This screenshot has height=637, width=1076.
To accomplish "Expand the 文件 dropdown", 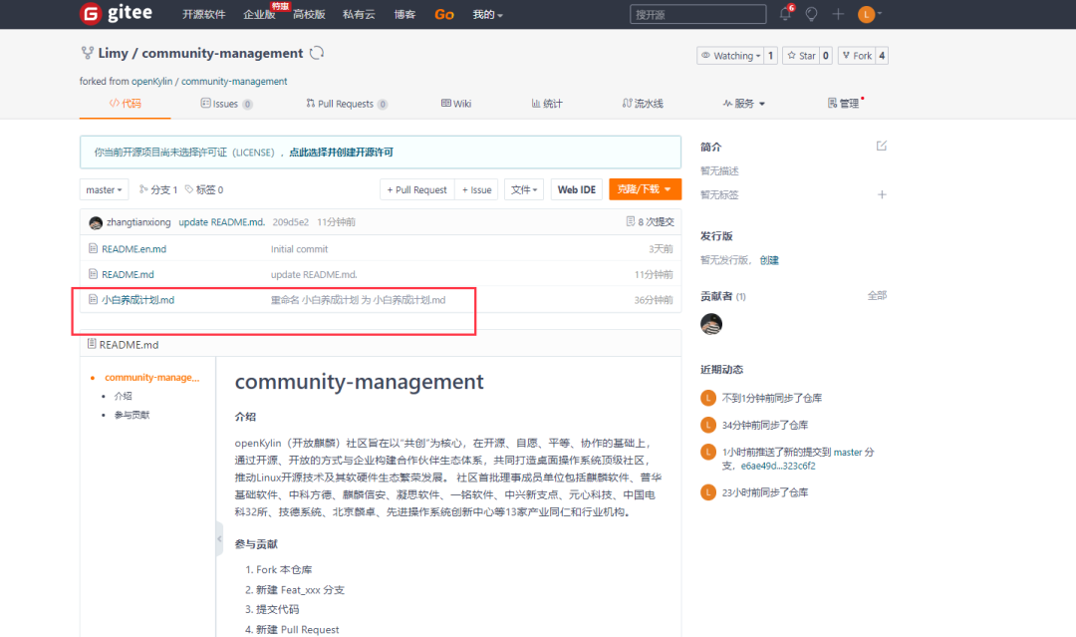I will click(524, 189).
